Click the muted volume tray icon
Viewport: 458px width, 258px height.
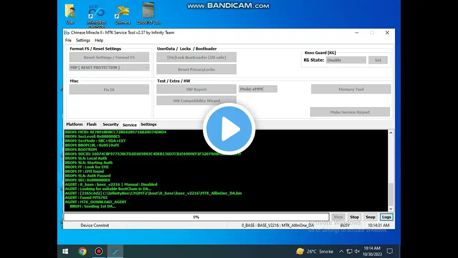(x=357, y=252)
